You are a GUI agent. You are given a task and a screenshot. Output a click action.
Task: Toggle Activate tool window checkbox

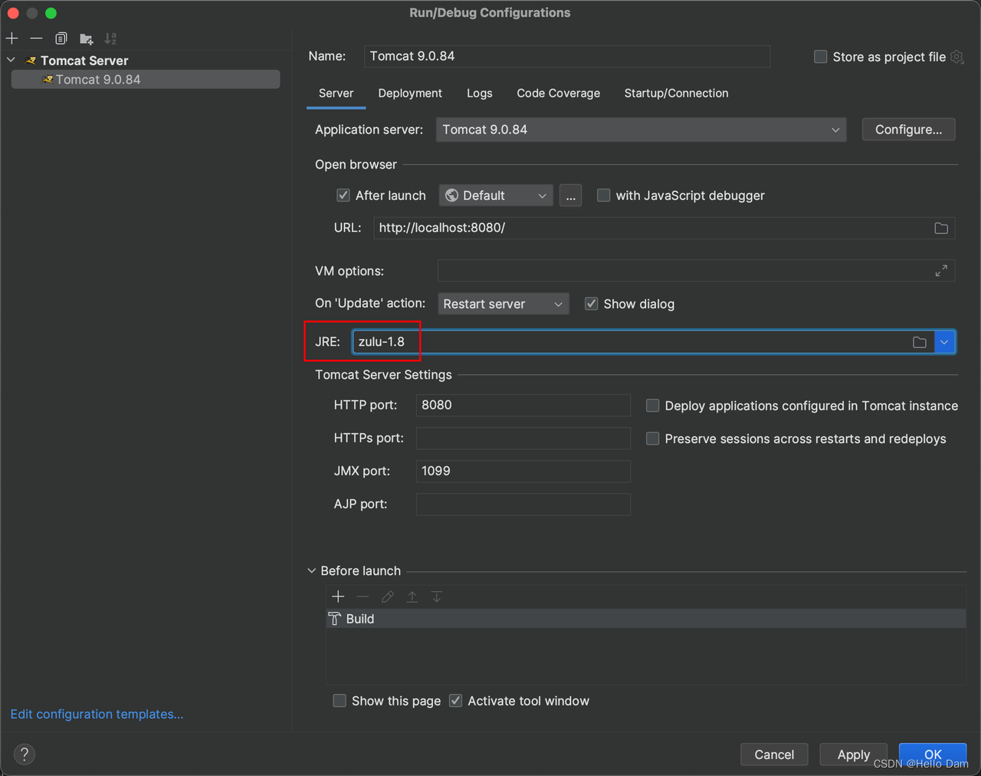[456, 701]
